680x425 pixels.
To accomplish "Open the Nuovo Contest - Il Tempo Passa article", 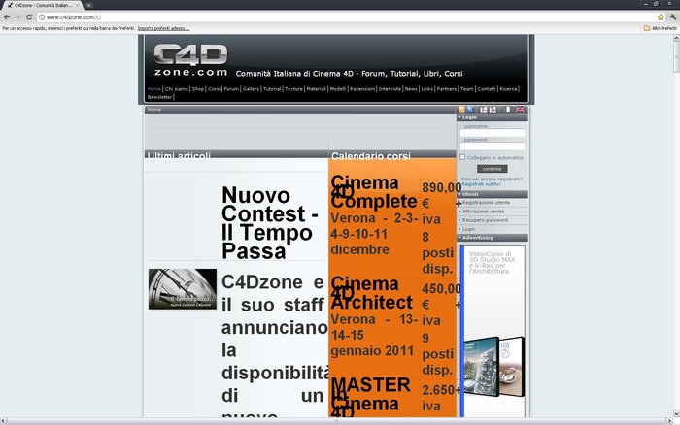I will point(269,222).
